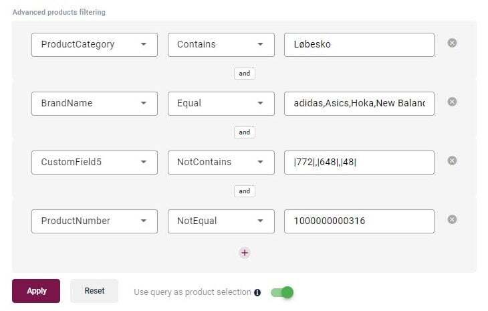Open the ProductCategory field dropdown
This screenshot has height=311, width=488.
(x=94, y=45)
